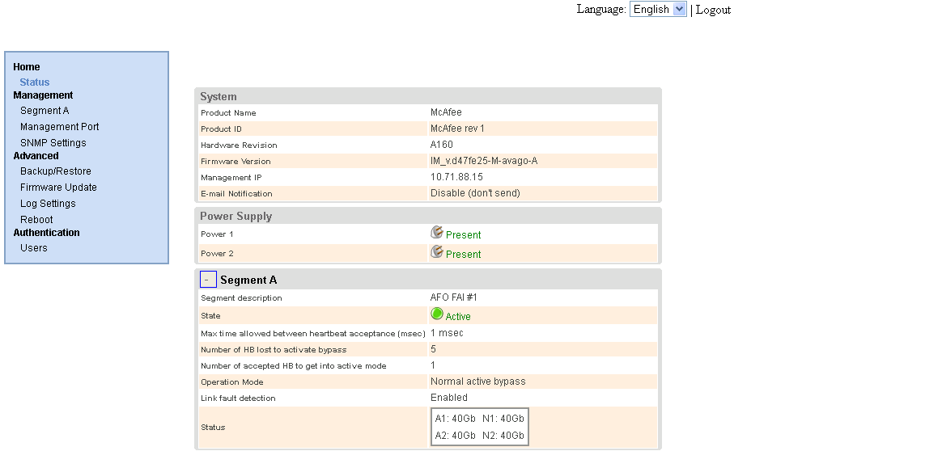Click Power 2 Present status text
The width and height of the screenshot is (942, 468).
[x=463, y=255]
